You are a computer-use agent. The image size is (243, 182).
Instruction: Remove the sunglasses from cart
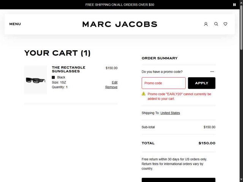[x=111, y=87]
